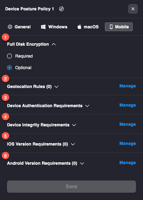The image size is (143, 200).
Task: Select the Mobile tab
Action: coord(119,27)
